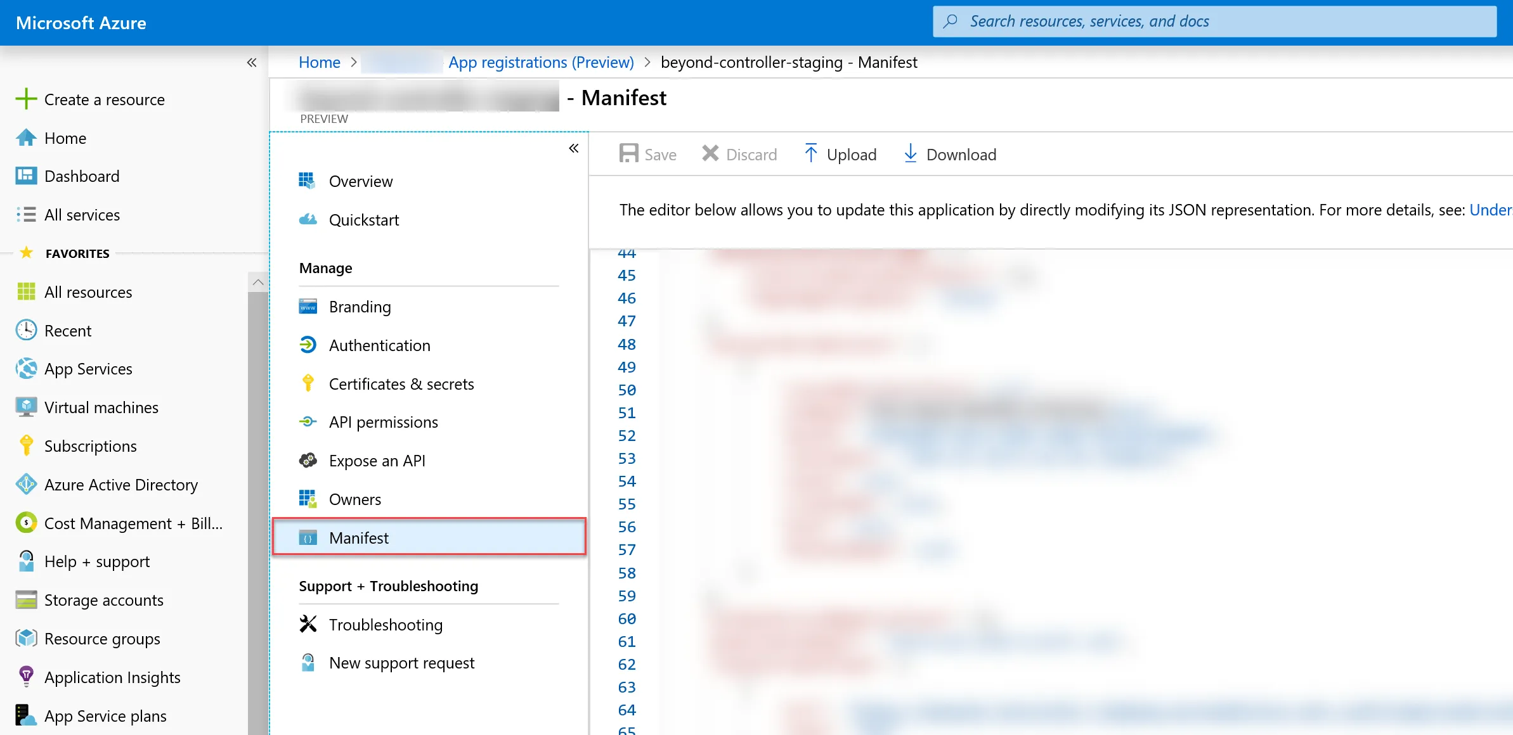Image resolution: width=1513 pixels, height=735 pixels.
Task: Focus the Search resources input field
Action: tap(1214, 22)
